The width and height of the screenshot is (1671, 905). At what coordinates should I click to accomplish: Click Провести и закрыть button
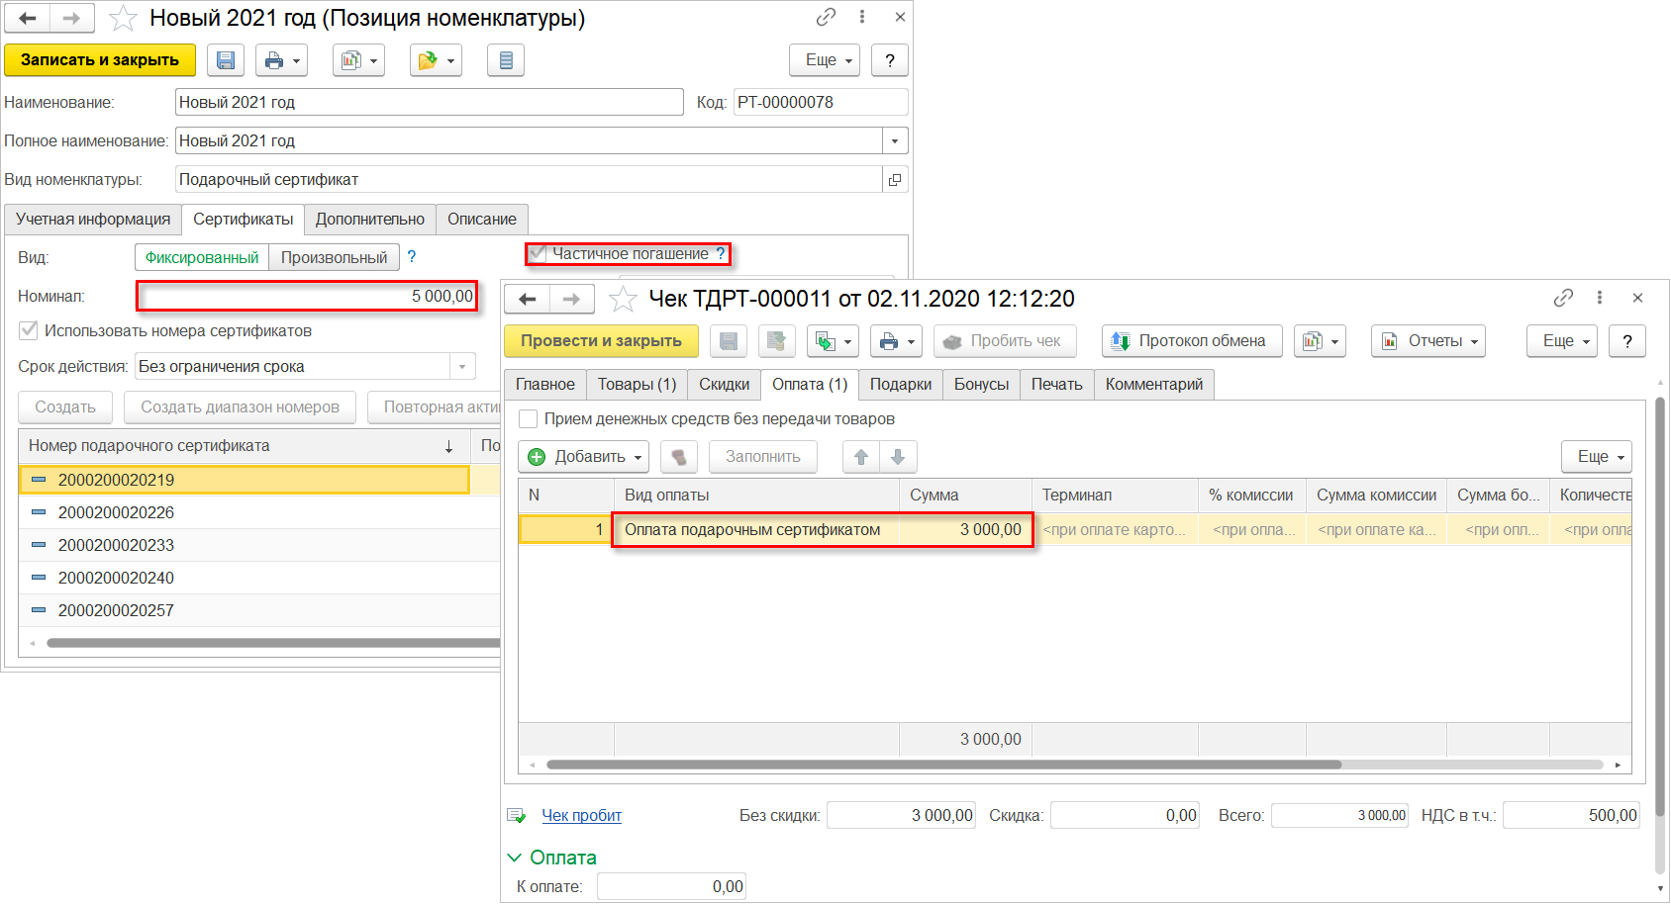602,341
